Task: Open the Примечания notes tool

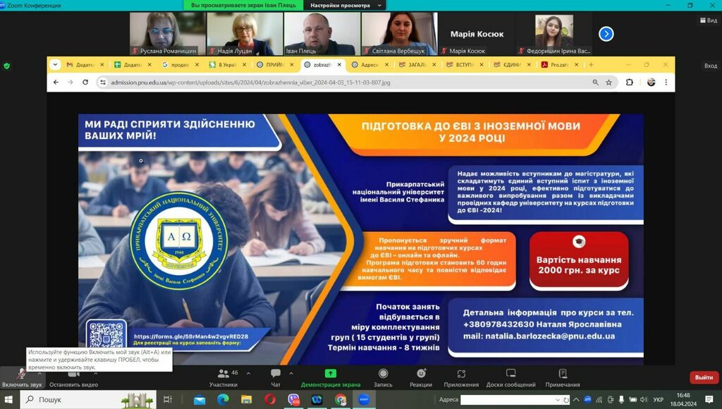Action: [x=563, y=377]
